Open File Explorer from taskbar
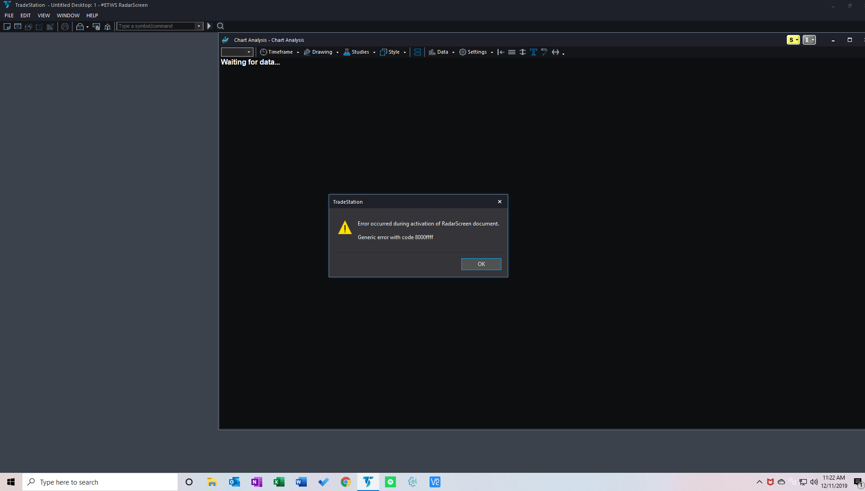Viewport: 865px width, 491px height. (x=212, y=482)
